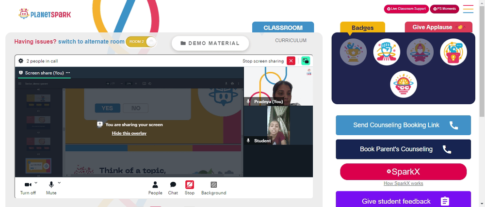Open the Badges tab

[362, 28]
